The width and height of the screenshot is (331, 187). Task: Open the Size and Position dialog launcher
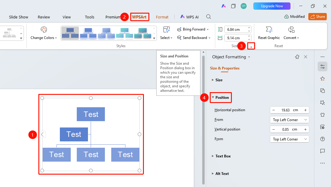(251, 46)
